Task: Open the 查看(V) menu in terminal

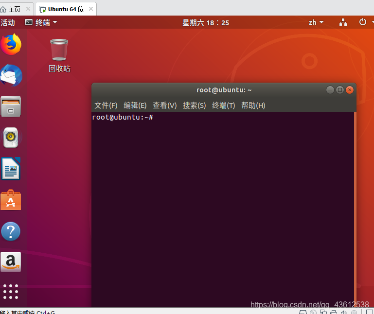Action: tap(164, 105)
